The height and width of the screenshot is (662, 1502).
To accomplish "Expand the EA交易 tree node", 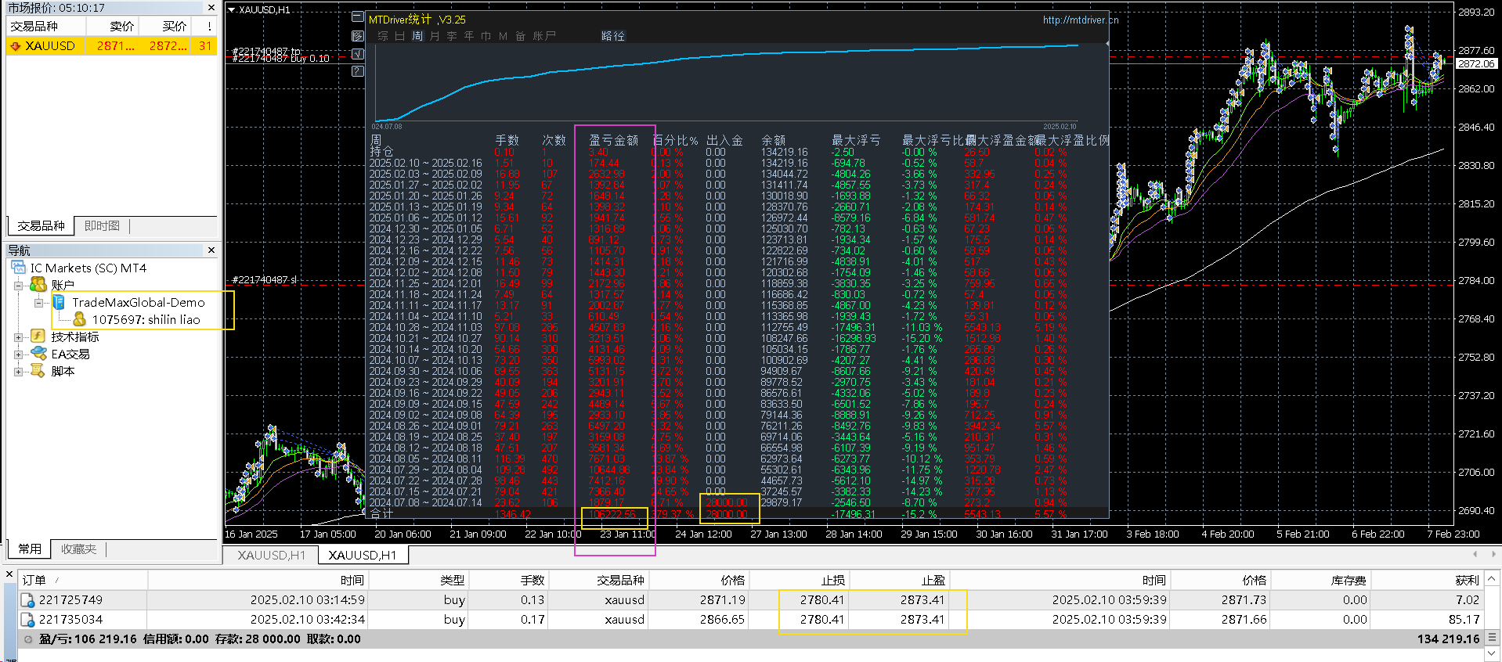I will (x=18, y=354).
